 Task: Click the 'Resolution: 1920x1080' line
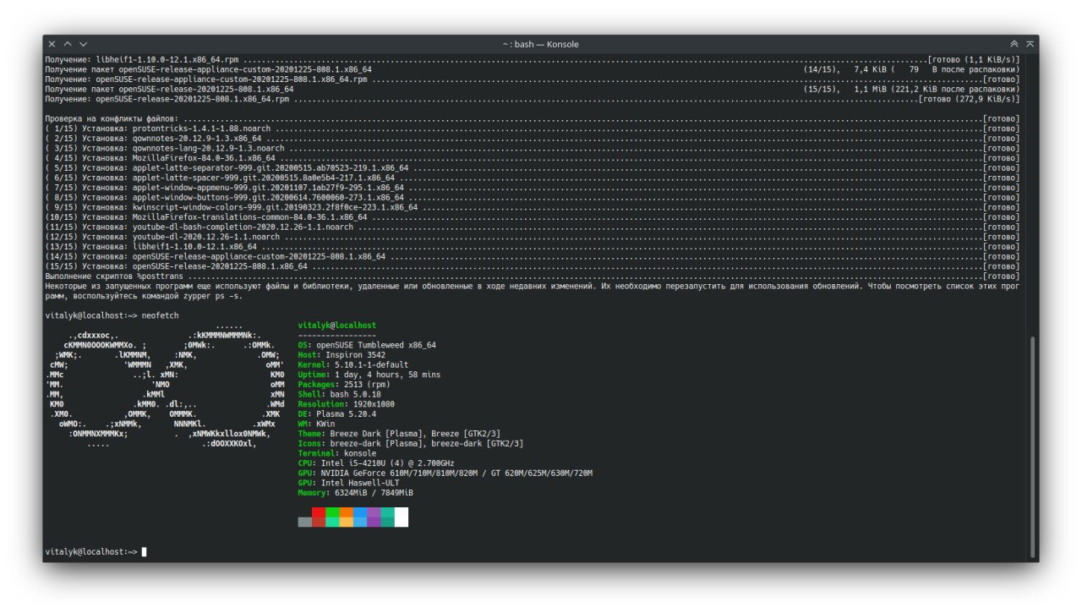tap(347, 404)
